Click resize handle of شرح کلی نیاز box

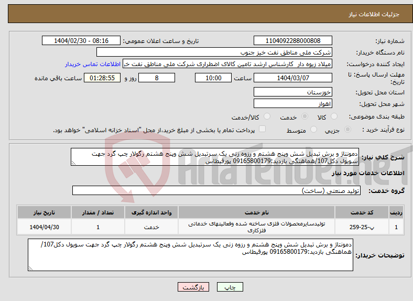coord(73,163)
